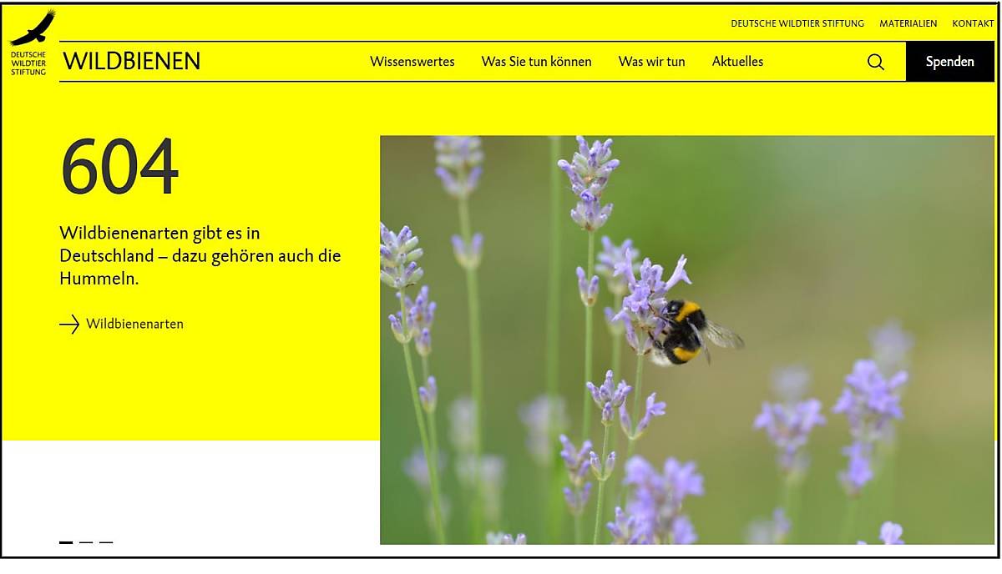Follow the Deutsche Wildtier Stiftung top link
Image resolution: width=1002 pixels, height=574 pixels.
[797, 23]
